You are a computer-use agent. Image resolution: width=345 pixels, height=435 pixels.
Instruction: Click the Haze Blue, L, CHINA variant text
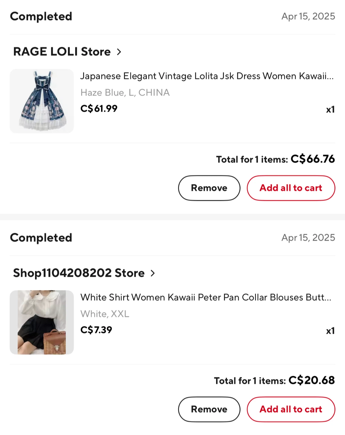[125, 92]
